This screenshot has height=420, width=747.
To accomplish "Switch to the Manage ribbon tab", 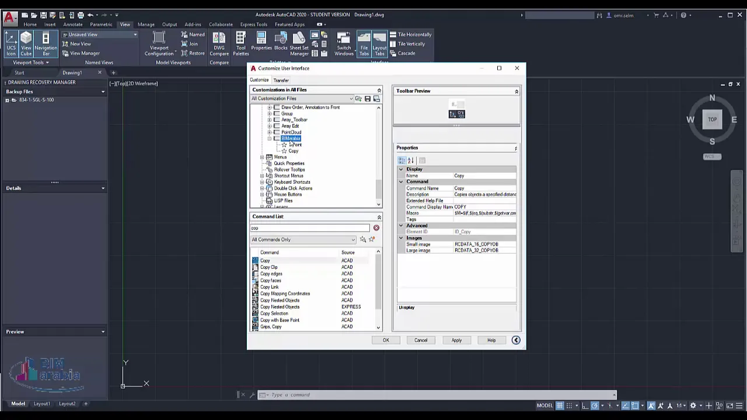I will (x=146, y=24).
